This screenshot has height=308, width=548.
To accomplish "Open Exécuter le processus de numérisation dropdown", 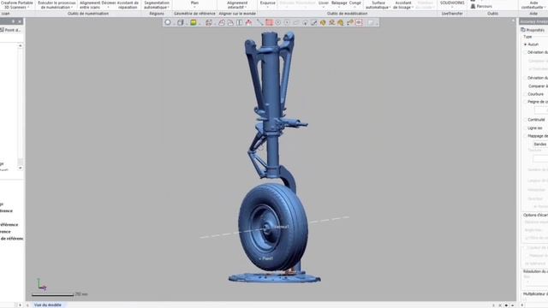I will point(57,4).
